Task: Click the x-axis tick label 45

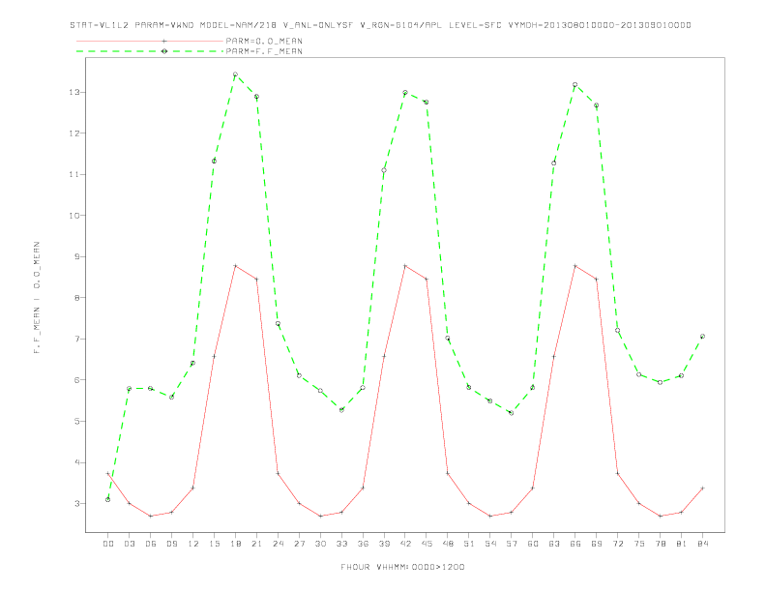Action: pyautogui.click(x=427, y=544)
